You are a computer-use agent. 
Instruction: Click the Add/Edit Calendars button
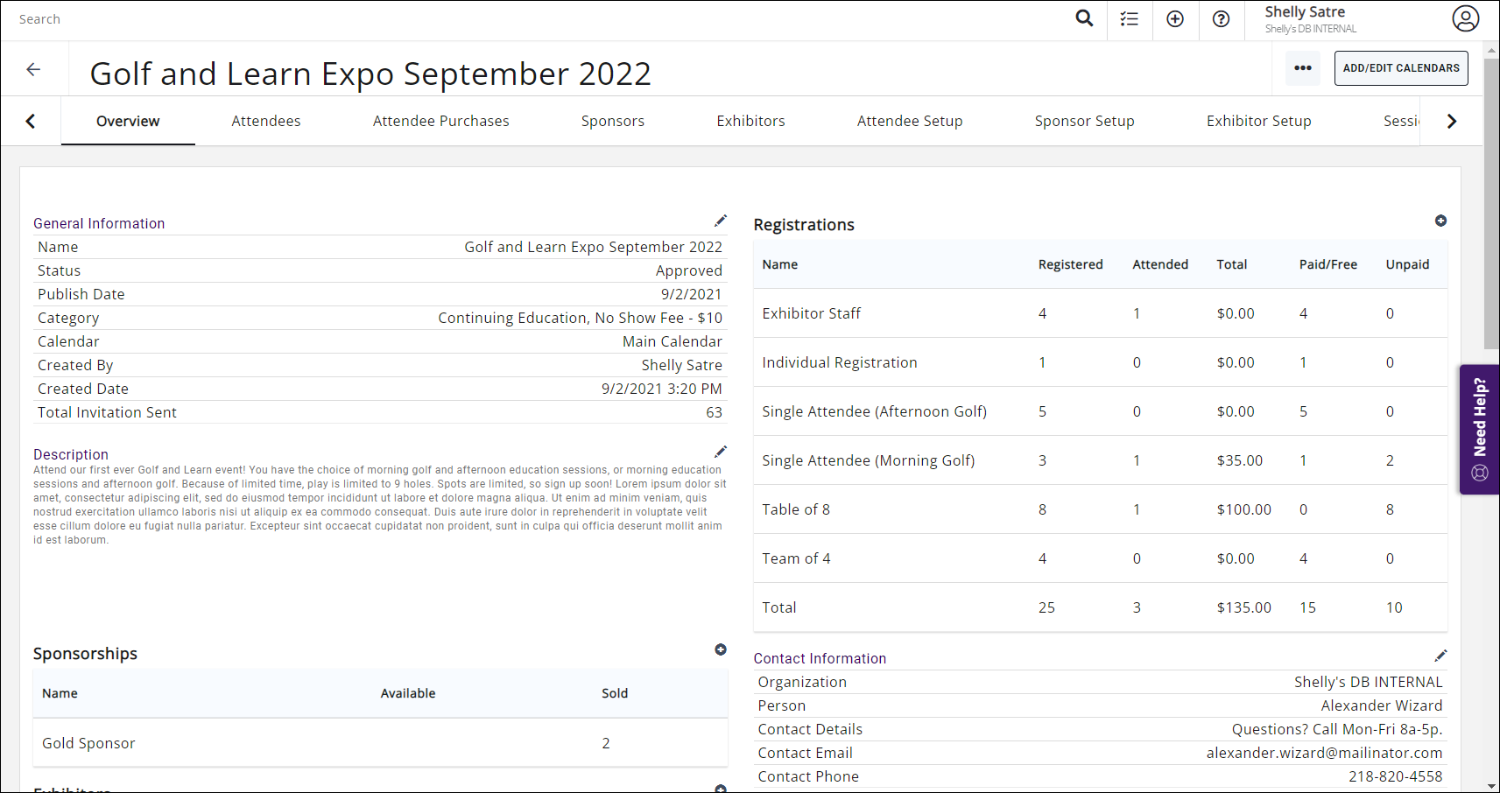click(x=1401, y=68)
